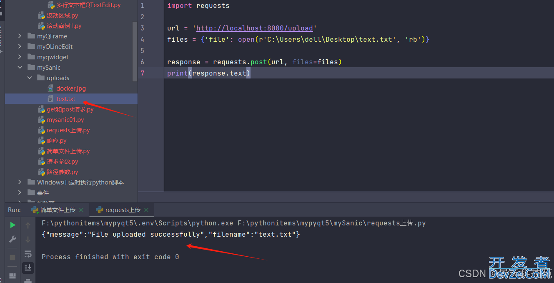Click the project tree vertical scrollbar

point(135,51)
